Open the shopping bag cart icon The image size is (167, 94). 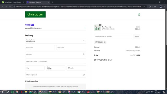[x=139, y=15]
